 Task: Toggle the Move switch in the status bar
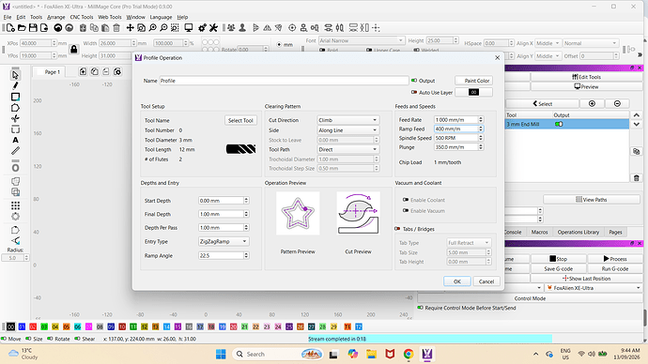coord(4,339)
